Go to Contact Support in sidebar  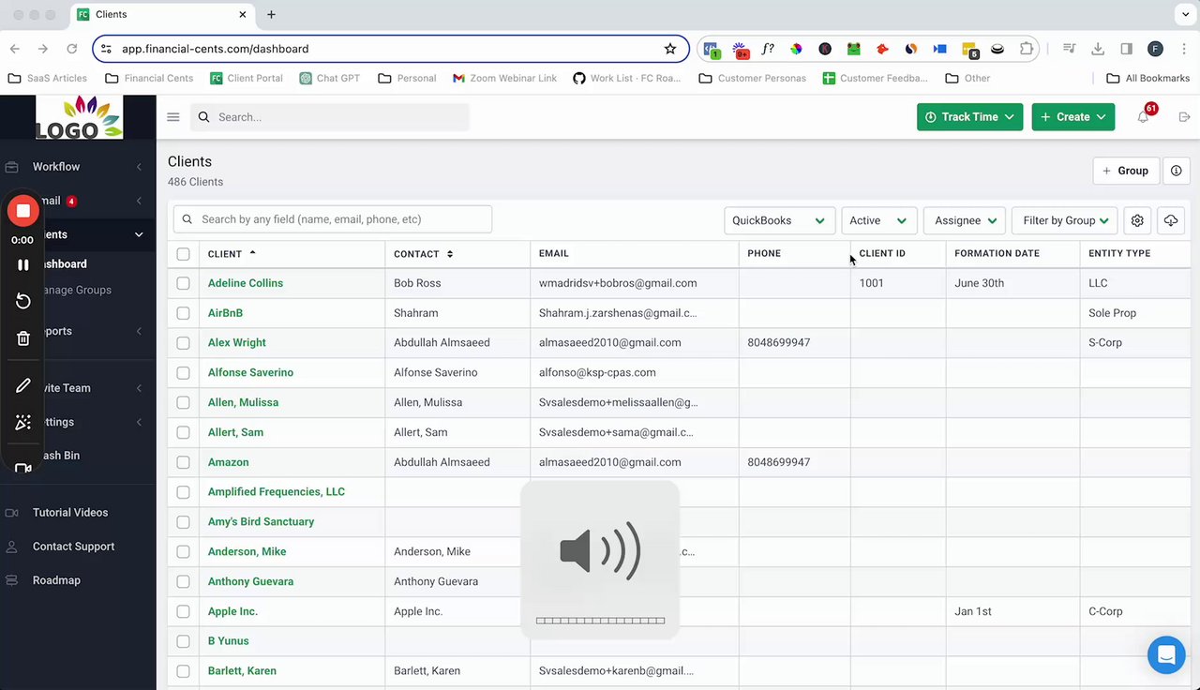coord(73,547)
